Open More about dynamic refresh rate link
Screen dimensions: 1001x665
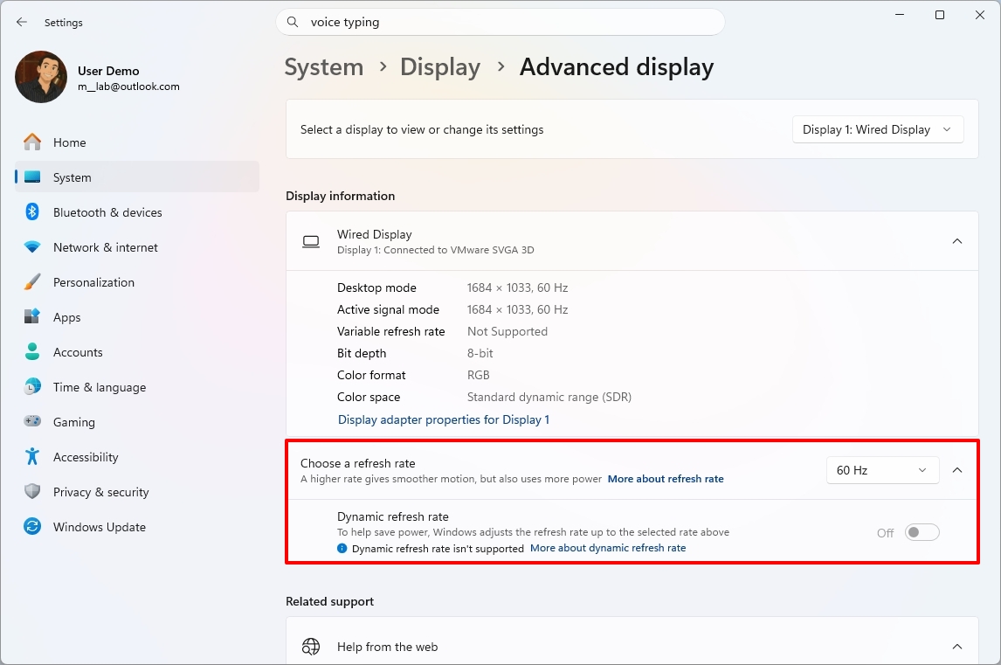(x=608, y=548)
